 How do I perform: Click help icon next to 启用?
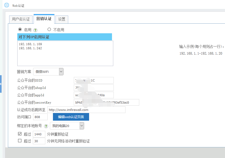click(x=35, y=30)
